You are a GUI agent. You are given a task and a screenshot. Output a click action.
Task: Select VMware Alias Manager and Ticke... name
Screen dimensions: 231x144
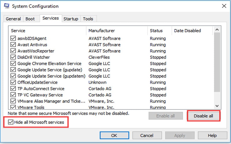[x=51, y=101]
